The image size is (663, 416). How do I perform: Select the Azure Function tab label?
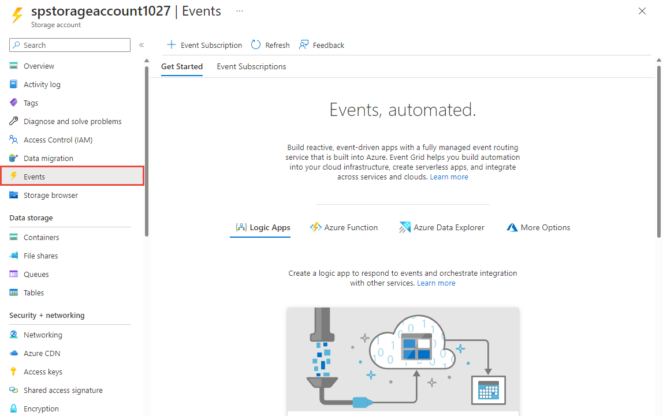351,227
